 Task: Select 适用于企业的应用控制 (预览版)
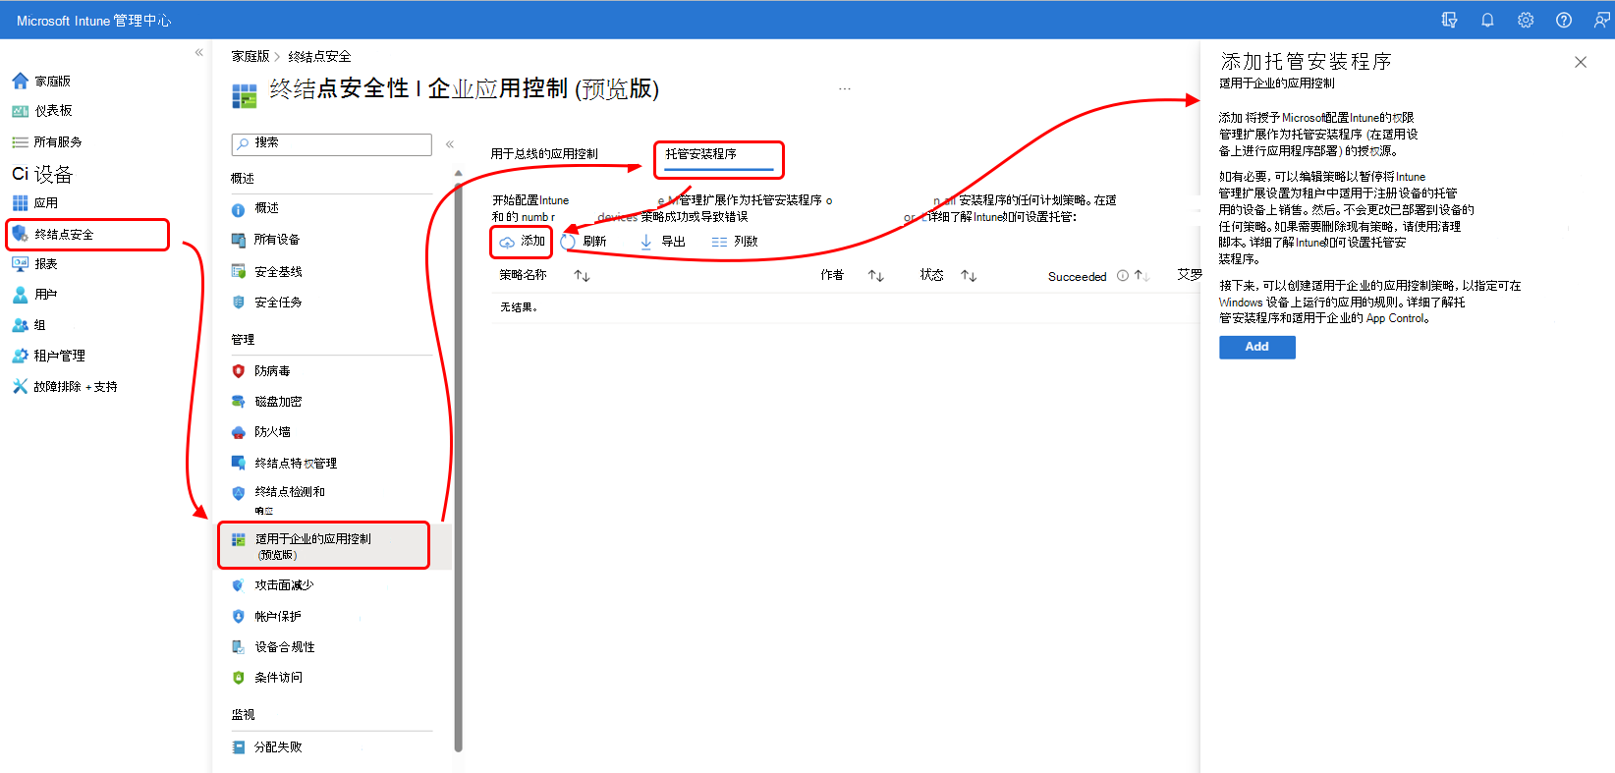(323, 546)
